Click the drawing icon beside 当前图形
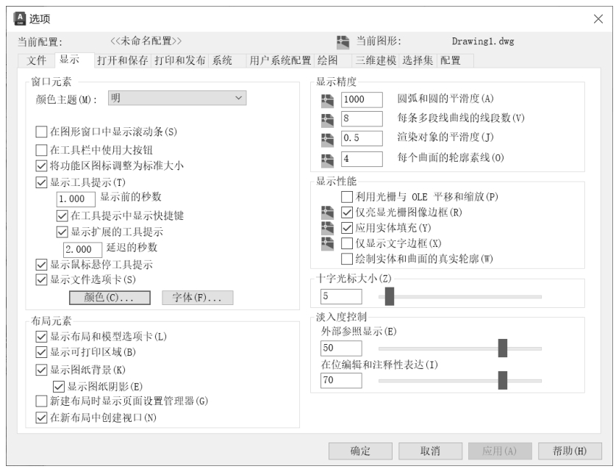This screenshot has width=616, height=469. coord(343,42)
